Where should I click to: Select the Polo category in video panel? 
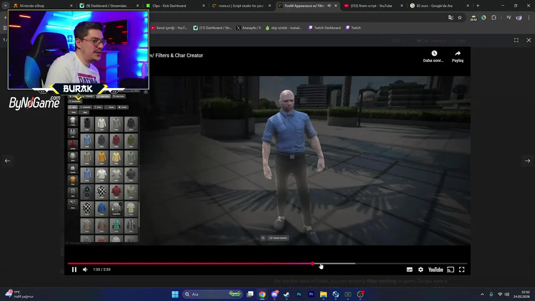coord(73,180)
